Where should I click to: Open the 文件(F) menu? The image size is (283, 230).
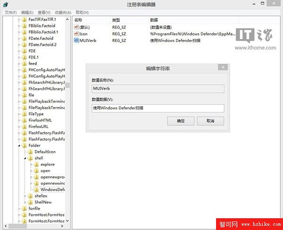click(x=10, y=12)
